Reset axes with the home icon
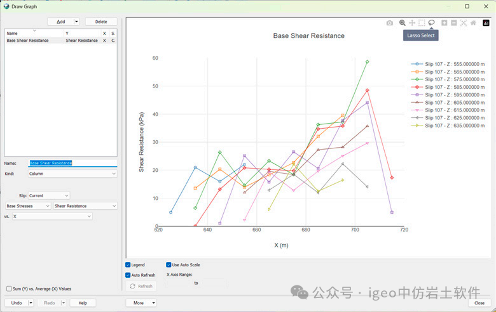Viewport: 496px width, 312px height. coord(473,23)
